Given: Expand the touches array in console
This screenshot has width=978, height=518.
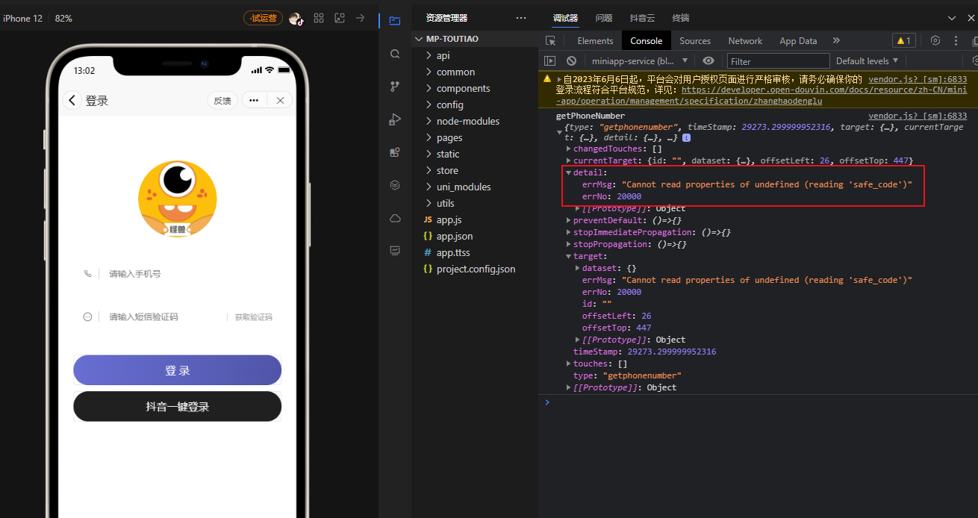Looking at the screenshot, I should click(568, 364).
